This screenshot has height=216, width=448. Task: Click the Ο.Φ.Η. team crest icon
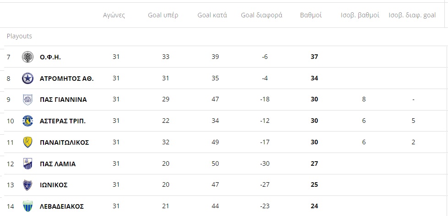point(28,57)
